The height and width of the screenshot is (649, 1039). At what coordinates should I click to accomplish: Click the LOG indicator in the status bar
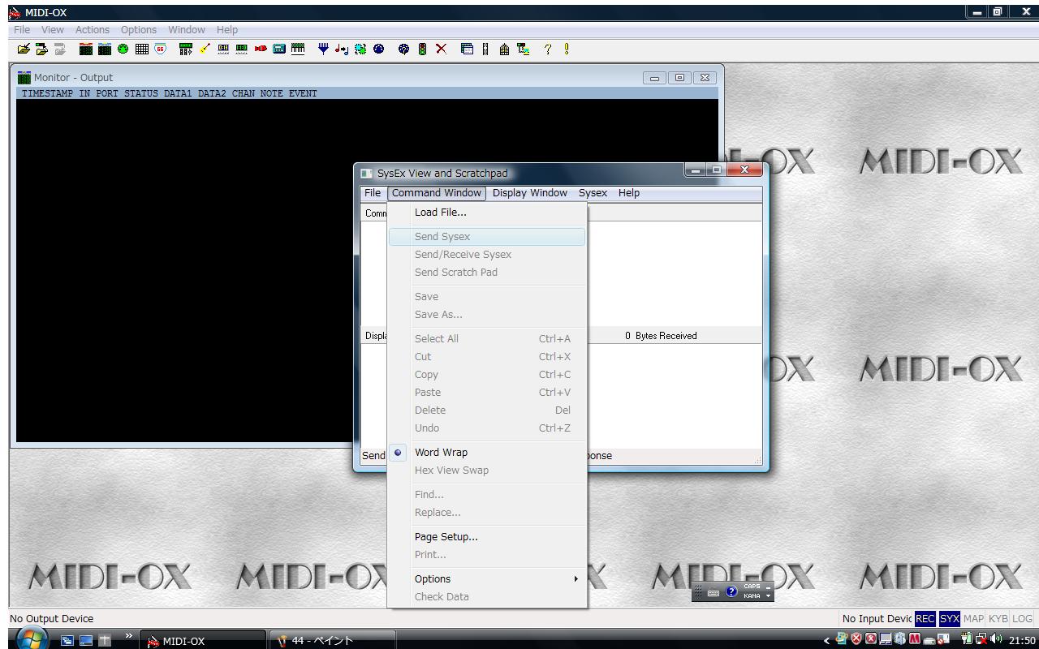click(x=1023, y=619)
